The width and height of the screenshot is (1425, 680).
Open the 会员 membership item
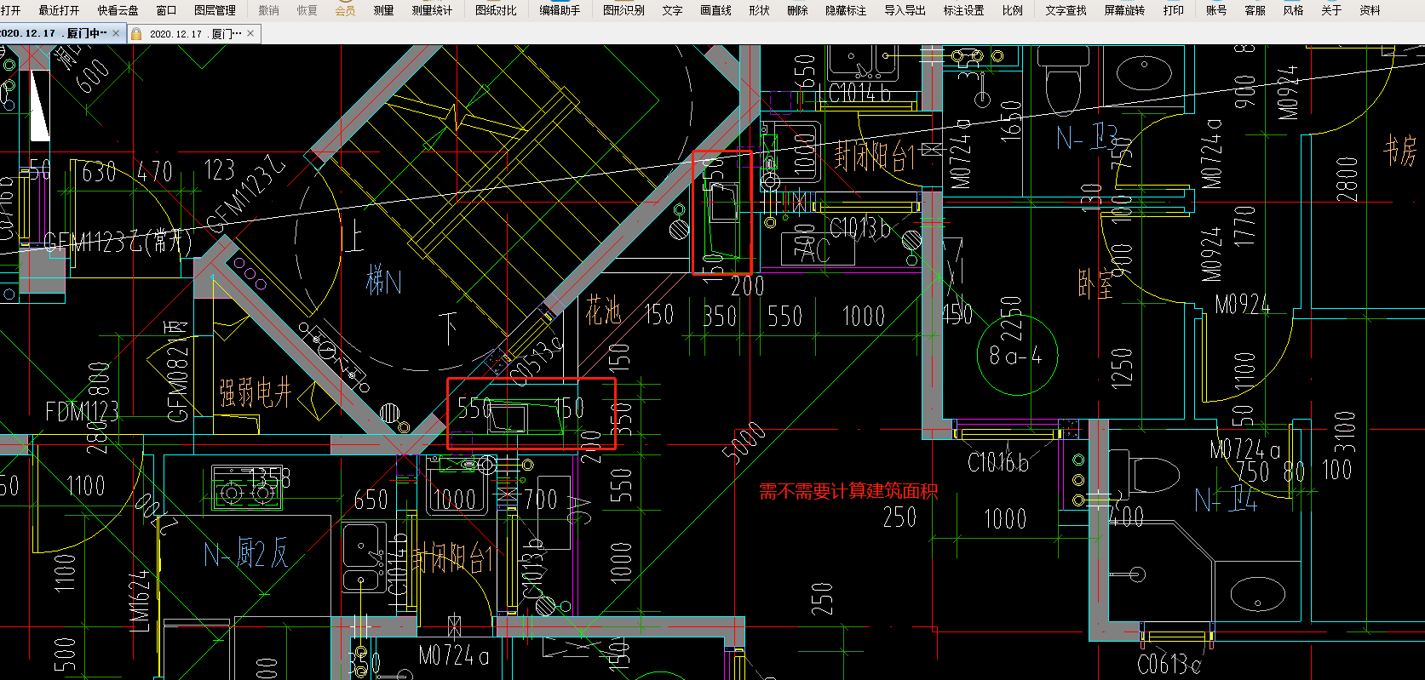[x=345, y=10]
